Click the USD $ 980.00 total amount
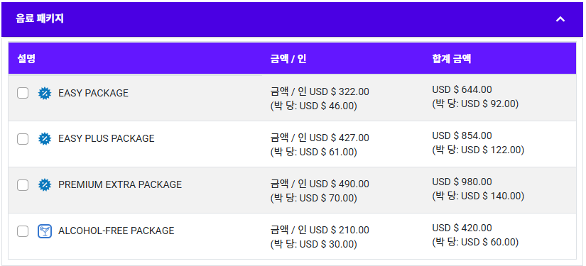 coord(462,182)
